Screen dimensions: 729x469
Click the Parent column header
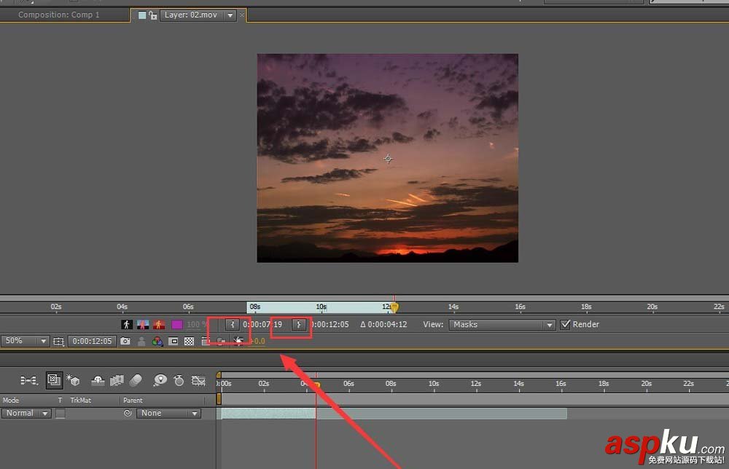133,401
